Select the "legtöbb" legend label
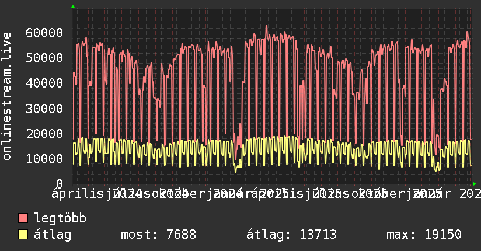This screenshot has height=251, width=481. click(60, 218)
